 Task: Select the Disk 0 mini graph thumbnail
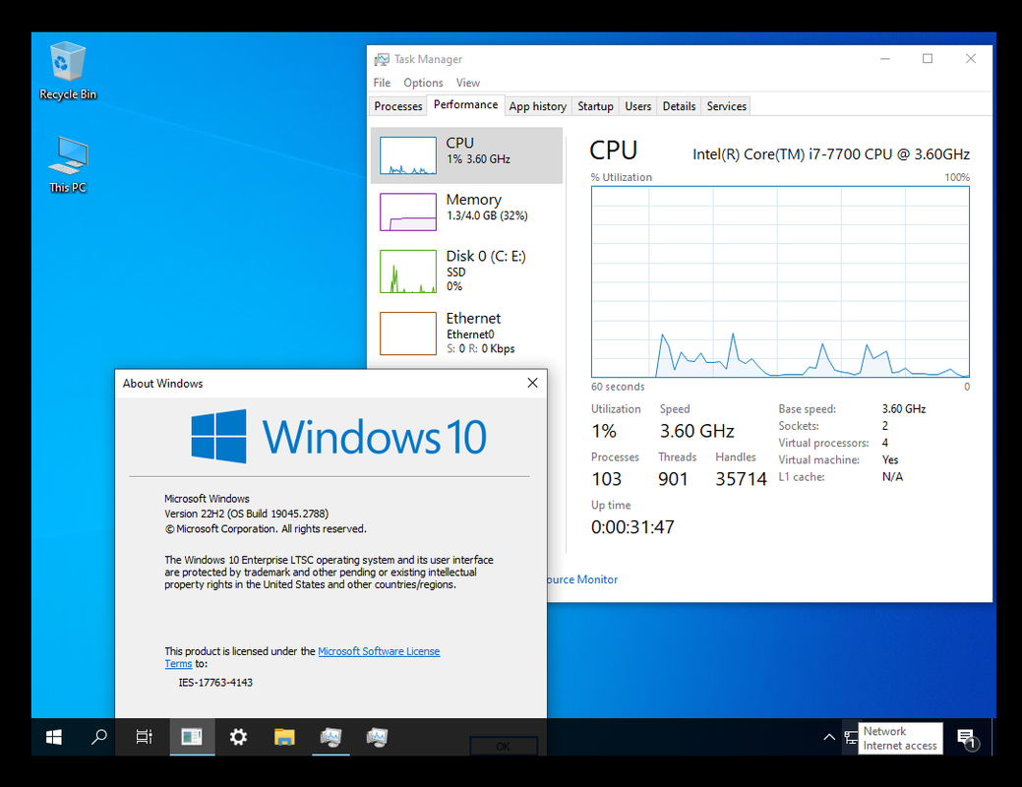click(408, 272)
